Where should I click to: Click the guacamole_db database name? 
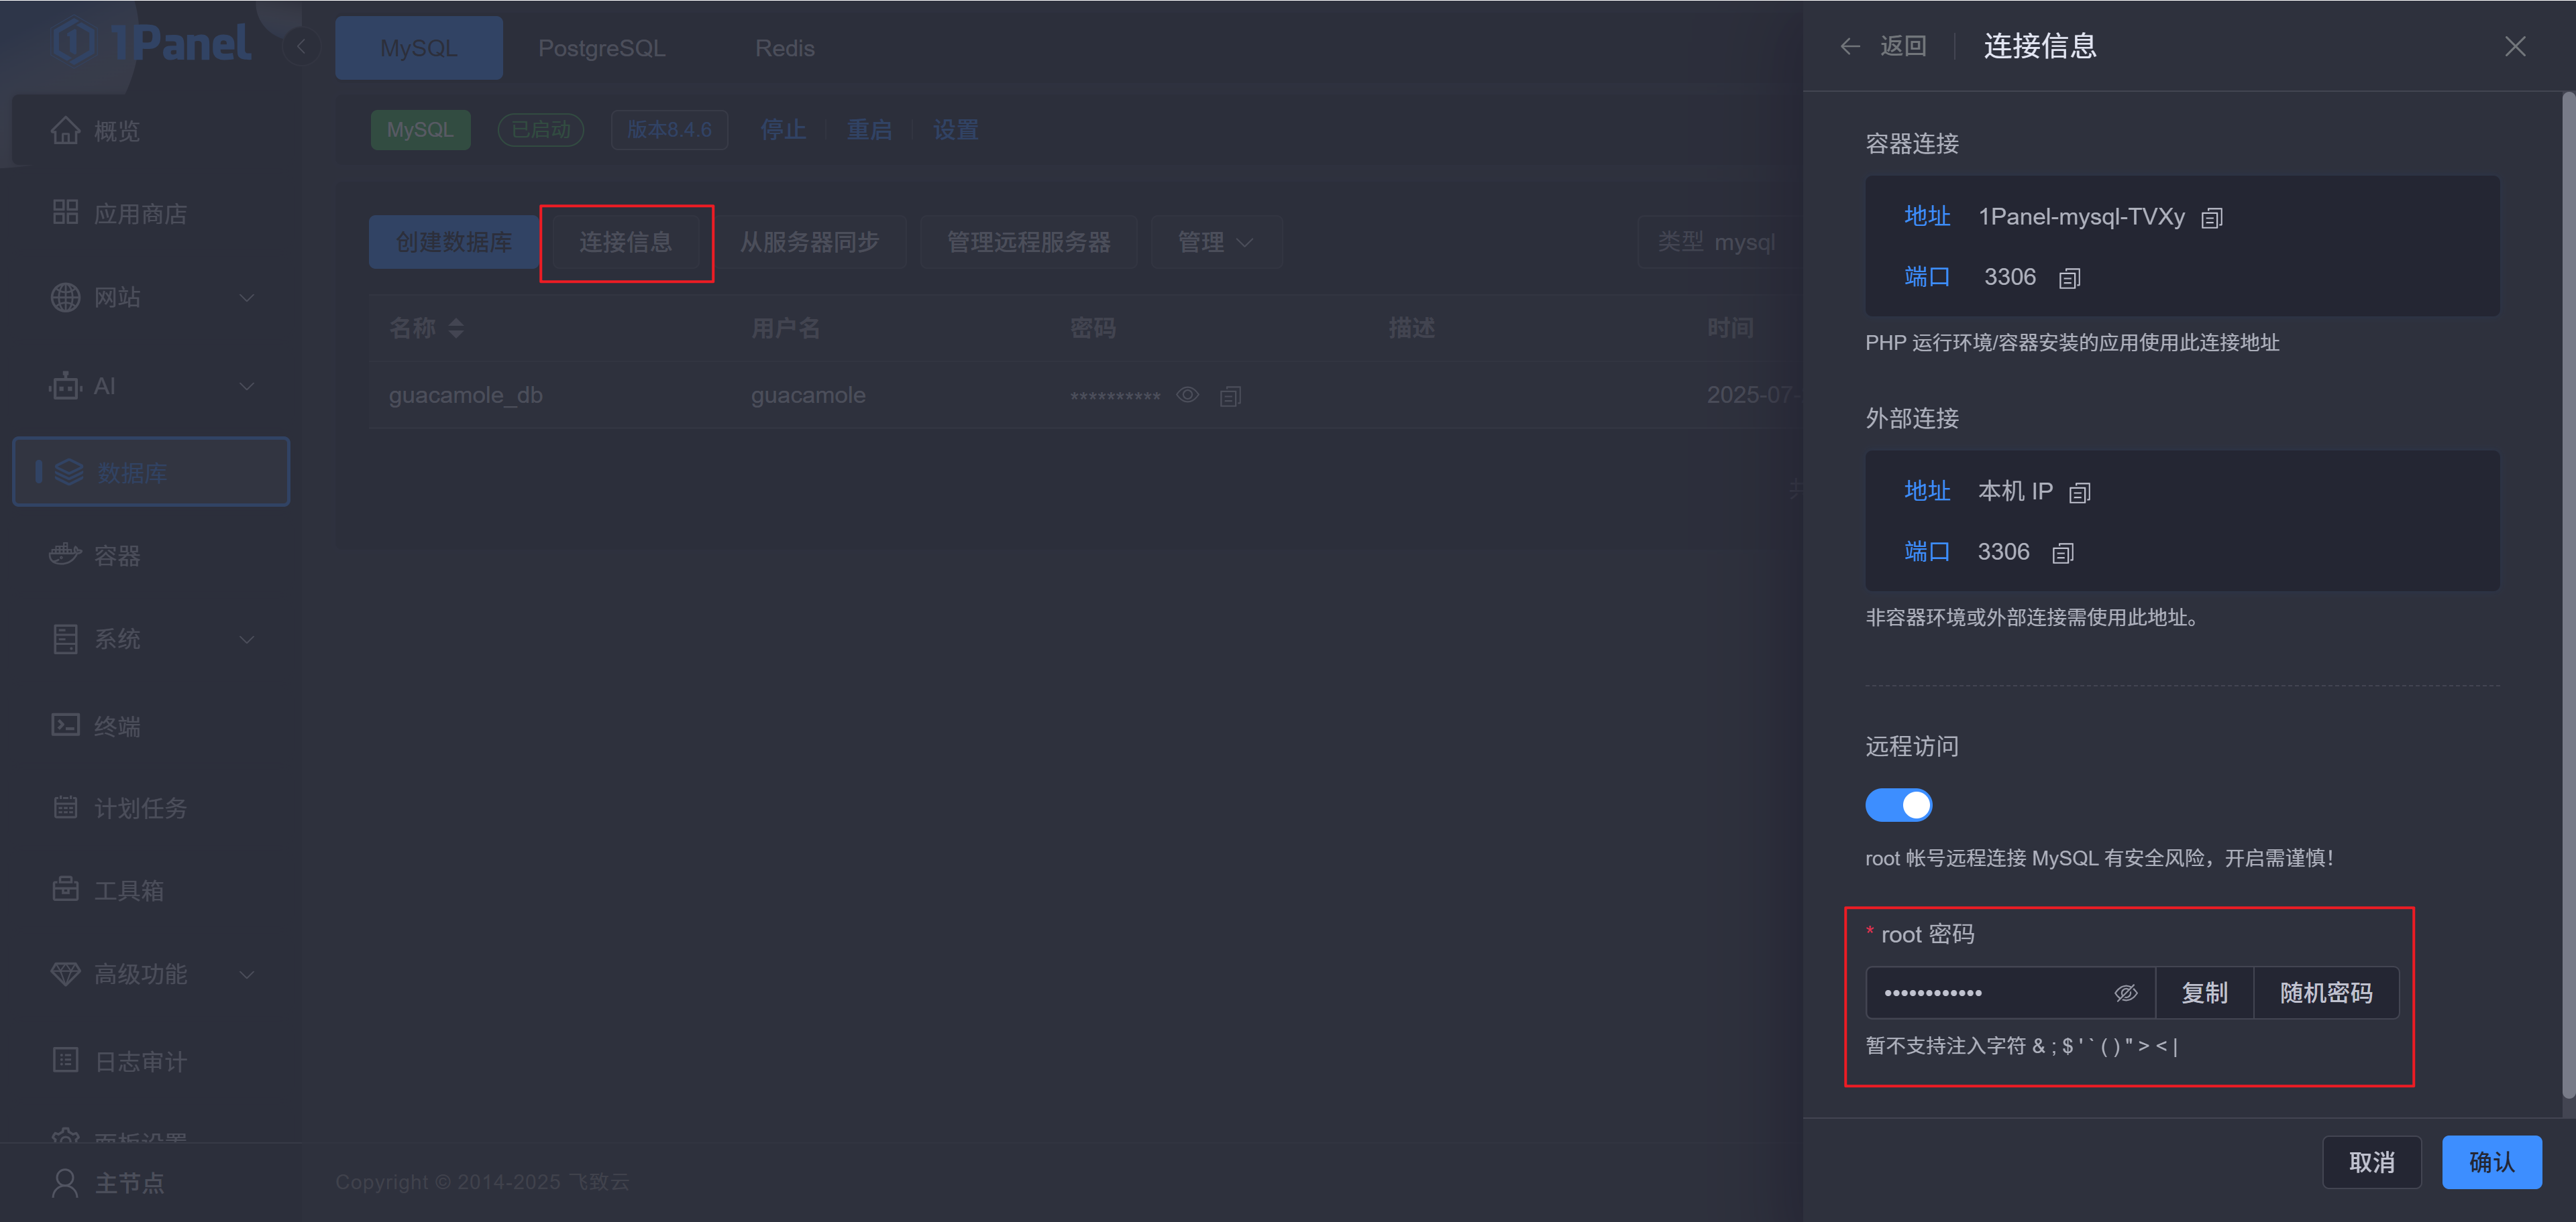tap(465, 395)
